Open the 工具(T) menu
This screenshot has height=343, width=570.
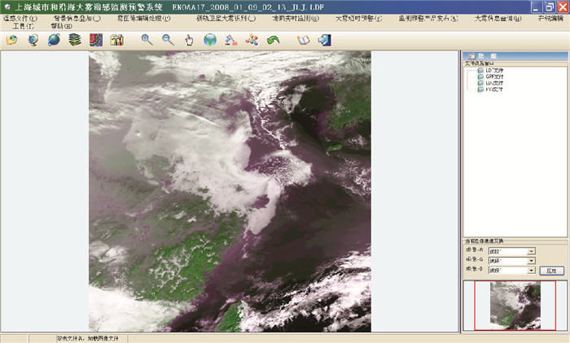pos(24,26)
